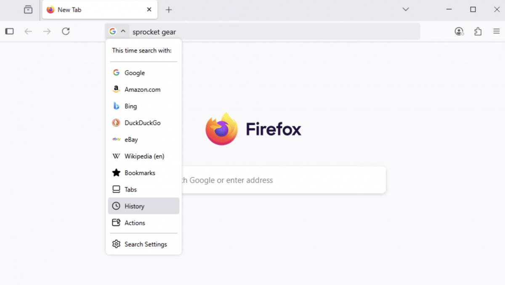This screenshot has width=505, height=285.
Task: Search with Wikipedia (en)
Action: pos(143,156)
